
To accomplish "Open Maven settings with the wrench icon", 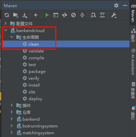I will 114,15.
